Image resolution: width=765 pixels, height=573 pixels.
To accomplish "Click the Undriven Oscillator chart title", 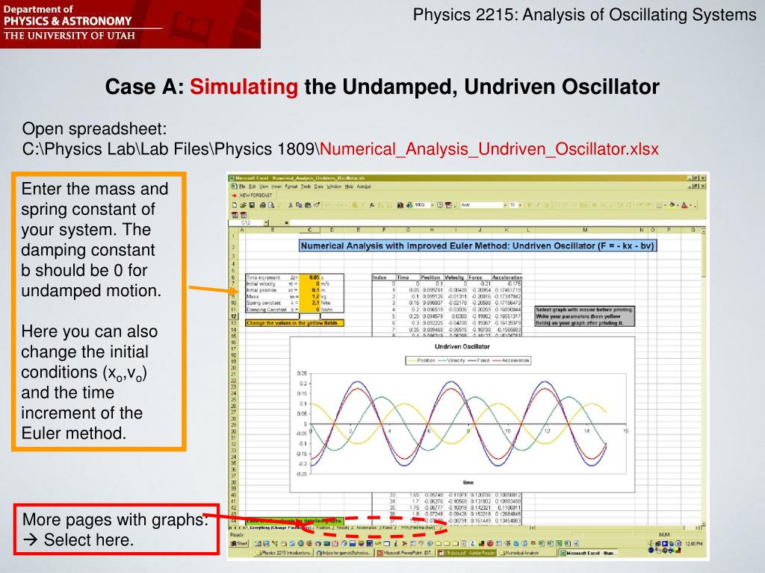I will (462, 346).
